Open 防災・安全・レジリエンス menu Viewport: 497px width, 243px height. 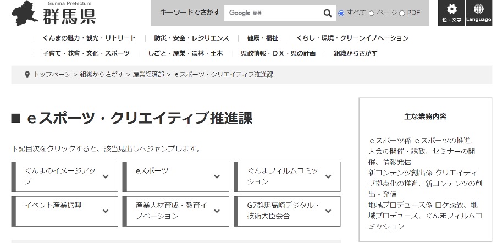click(191, 38)
